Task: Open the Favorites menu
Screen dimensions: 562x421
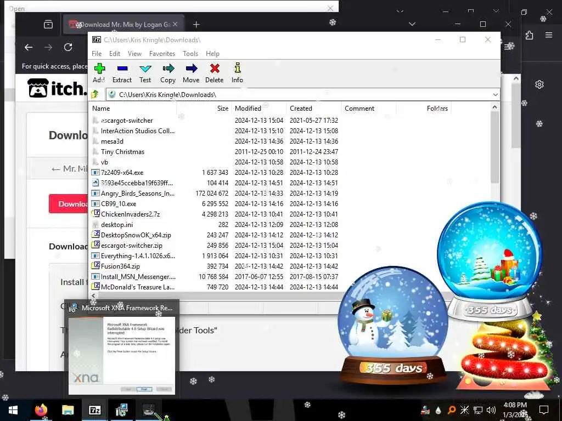Action: [x=162, y=54]
